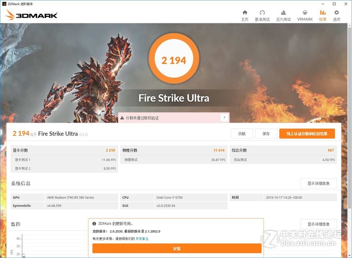Image resolution: width=352 pixels, height=258 pixels.
Task: Close the 3DMark window
Action: coord(346,4)
